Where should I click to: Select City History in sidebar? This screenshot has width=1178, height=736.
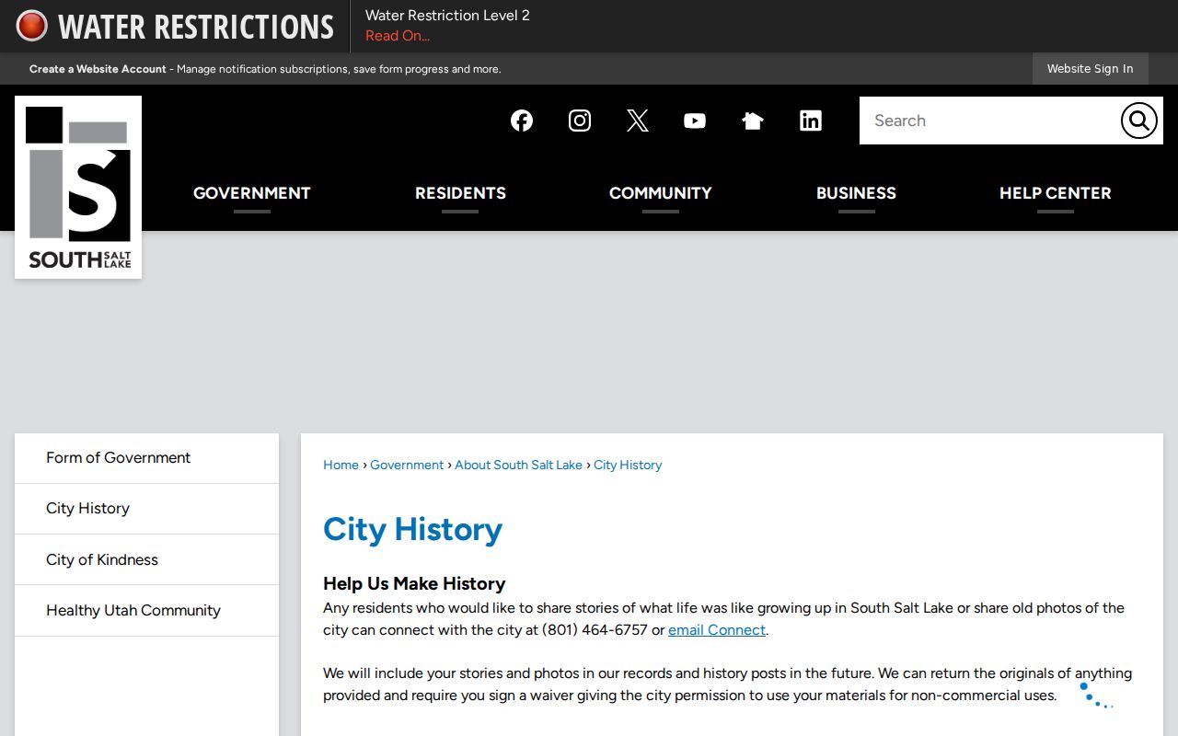click(146, 509)
